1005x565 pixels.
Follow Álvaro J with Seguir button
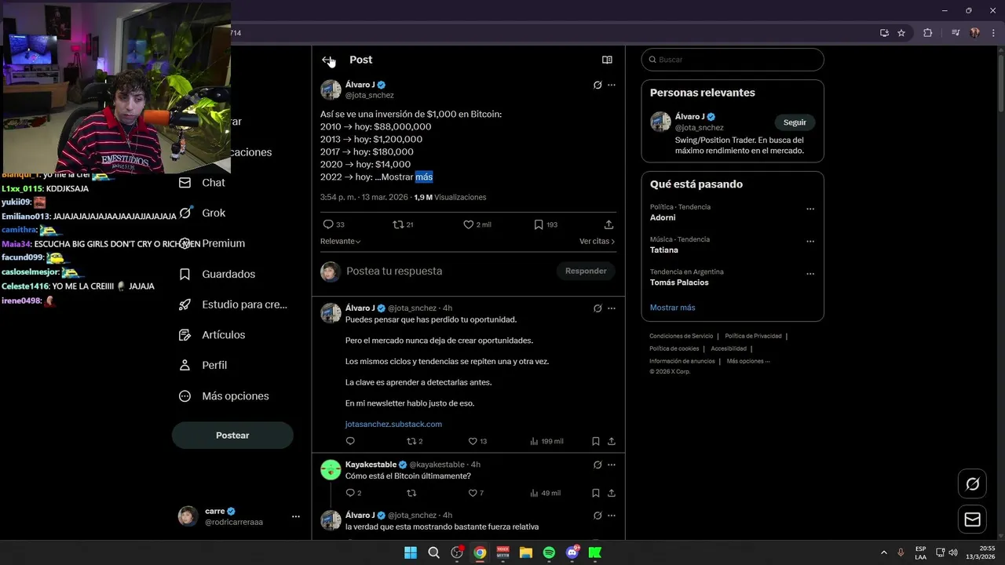coord(795,122)
